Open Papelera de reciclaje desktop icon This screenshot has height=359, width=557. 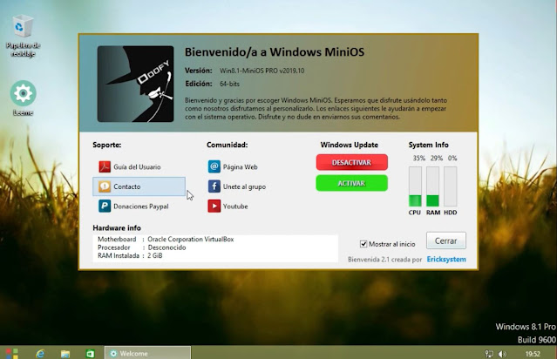23,36
